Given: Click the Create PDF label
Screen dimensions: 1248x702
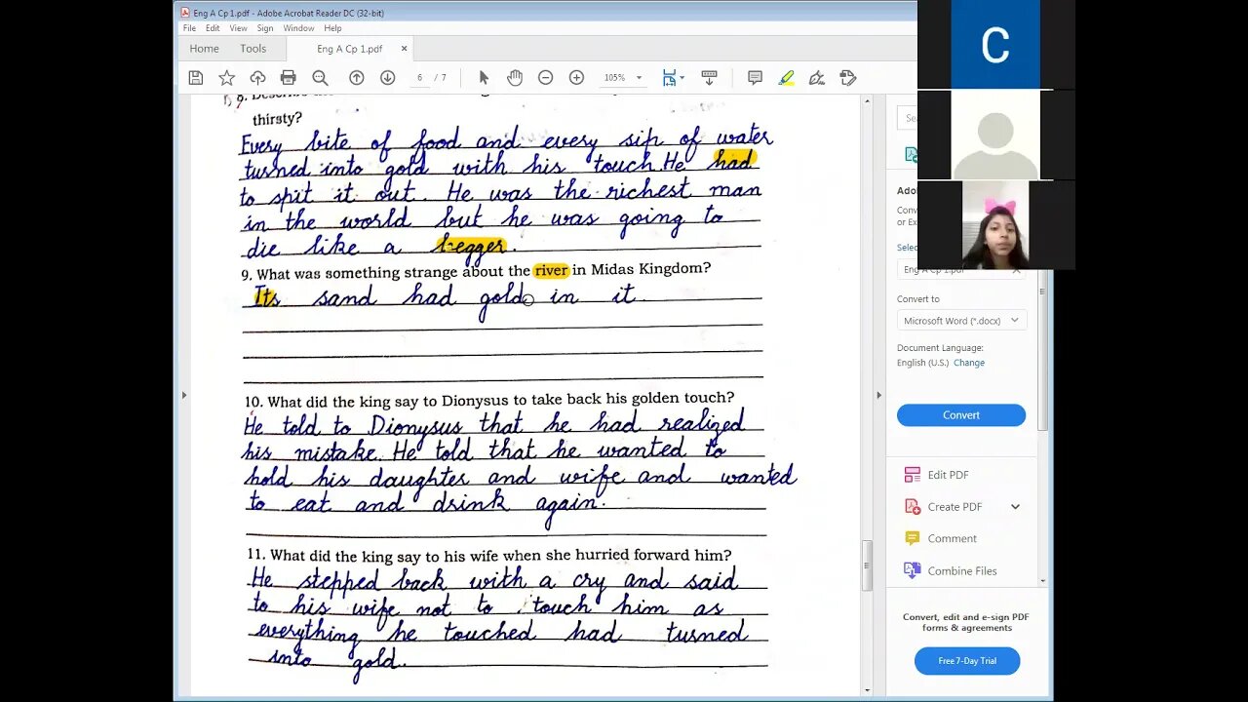Looking at the screenshot, I should tap(955, 507).
